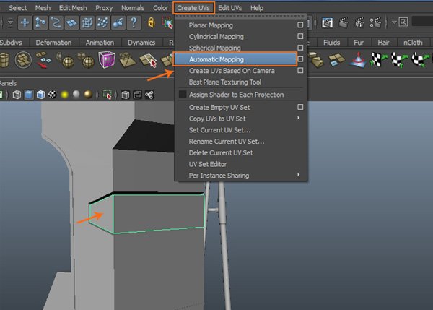Toggle wireframe cube display icon
The width and height of the screenshot is (433, 310).
pos(17,95)
